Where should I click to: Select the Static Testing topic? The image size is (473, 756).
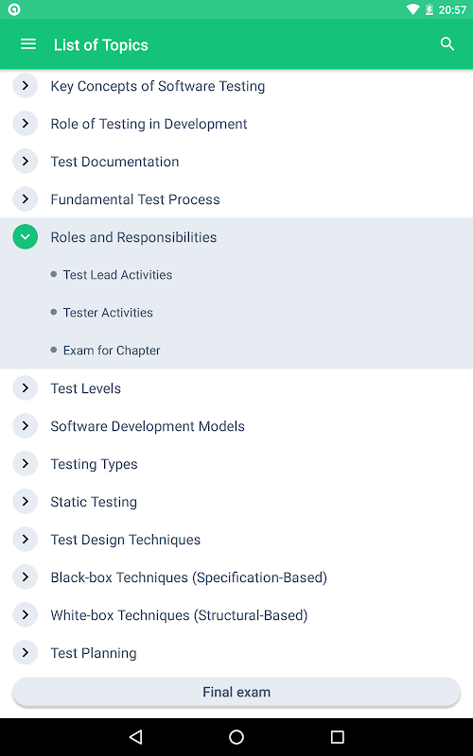pos(94,502)
